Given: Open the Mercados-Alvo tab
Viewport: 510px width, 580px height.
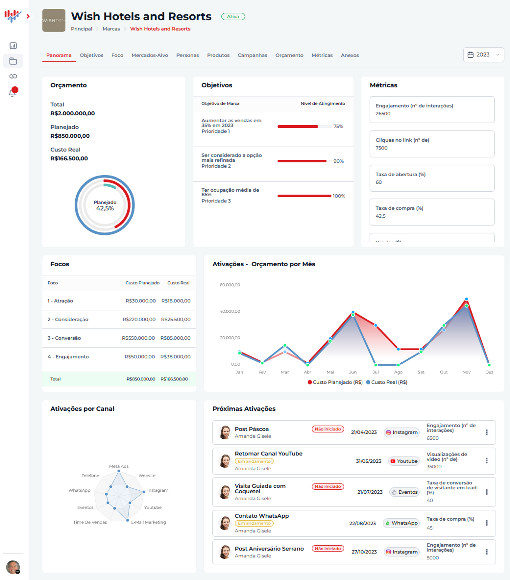Looking at the screenshot, I should point(150,55).
